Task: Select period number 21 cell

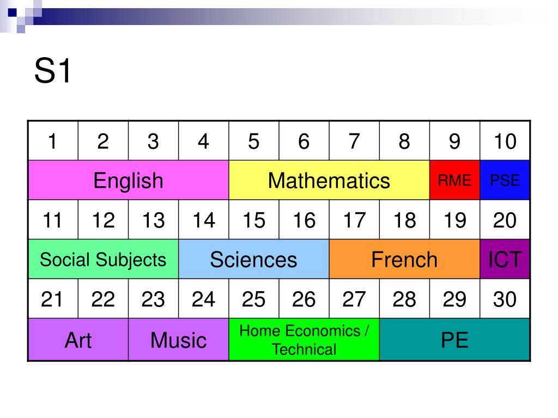Action: pos(53,299)
